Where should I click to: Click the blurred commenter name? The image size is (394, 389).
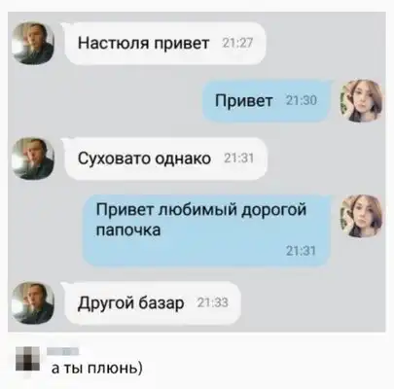pyautogui.click(x=63, y=351)
